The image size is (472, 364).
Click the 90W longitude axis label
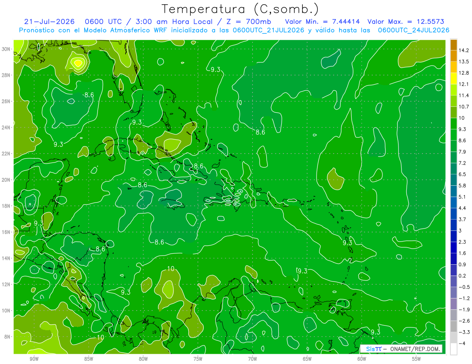34,359
